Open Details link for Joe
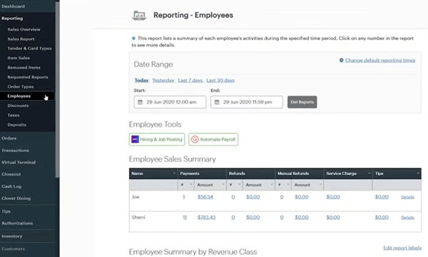 pos(407,197)
